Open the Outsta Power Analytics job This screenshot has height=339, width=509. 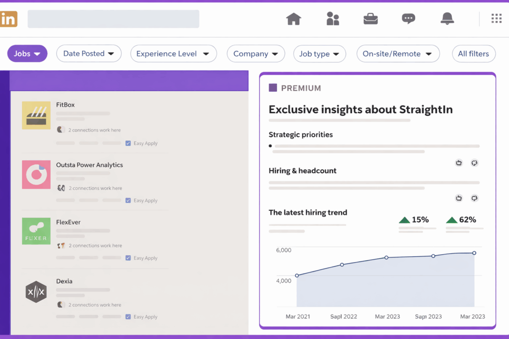pos(89,165)
